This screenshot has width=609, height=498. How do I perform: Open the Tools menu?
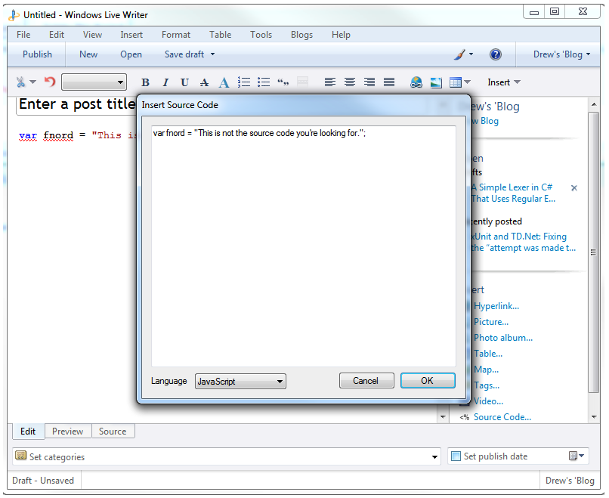(x=261, y=35)
